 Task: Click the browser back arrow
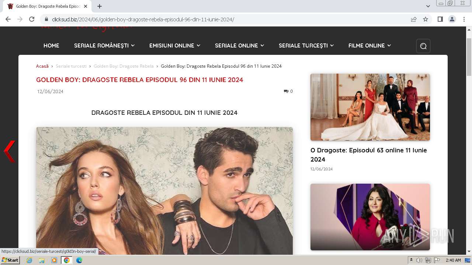click(8, 19)
